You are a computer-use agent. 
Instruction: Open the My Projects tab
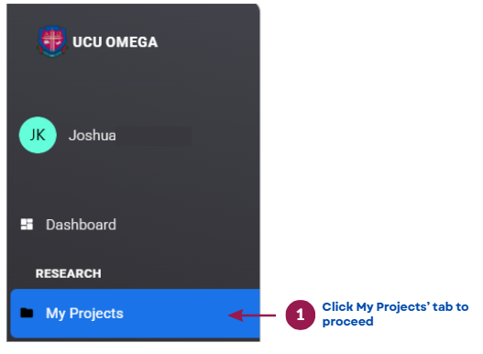(84, 314)
